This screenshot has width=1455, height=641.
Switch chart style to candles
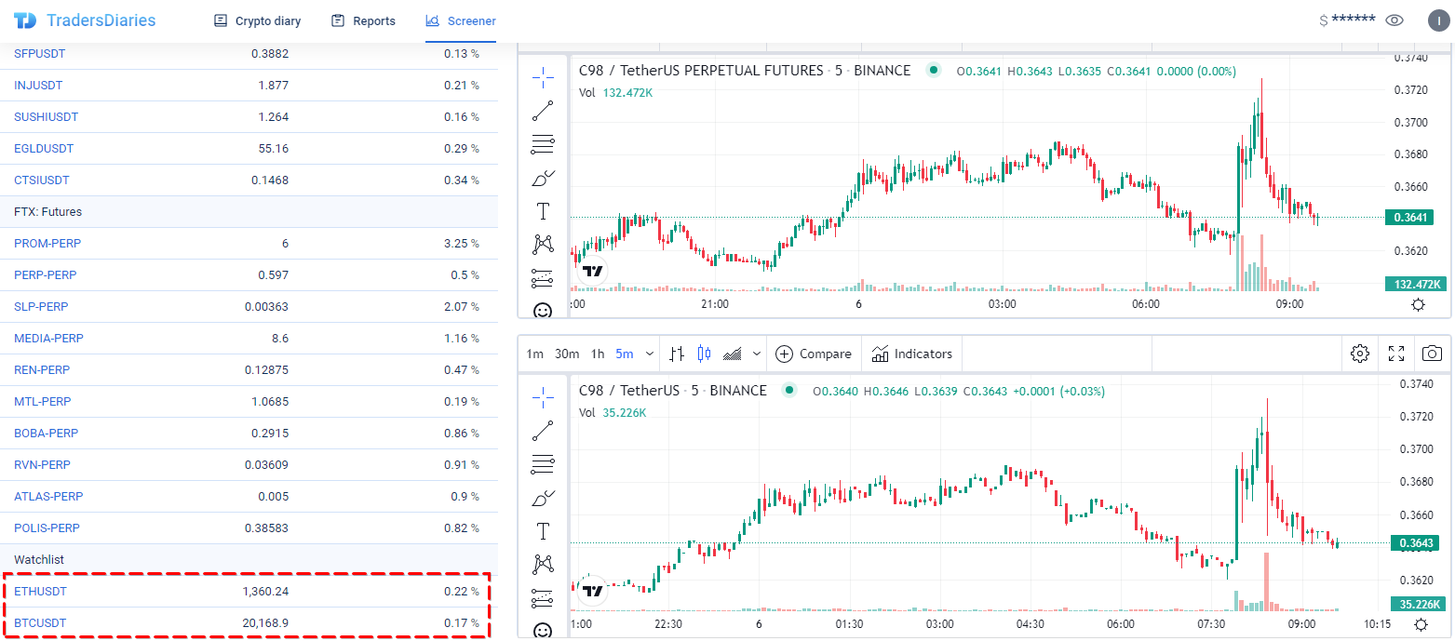click(x=704, y=354)
